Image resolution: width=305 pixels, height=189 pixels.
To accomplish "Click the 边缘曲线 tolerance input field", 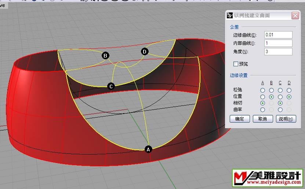I will 278,35.
